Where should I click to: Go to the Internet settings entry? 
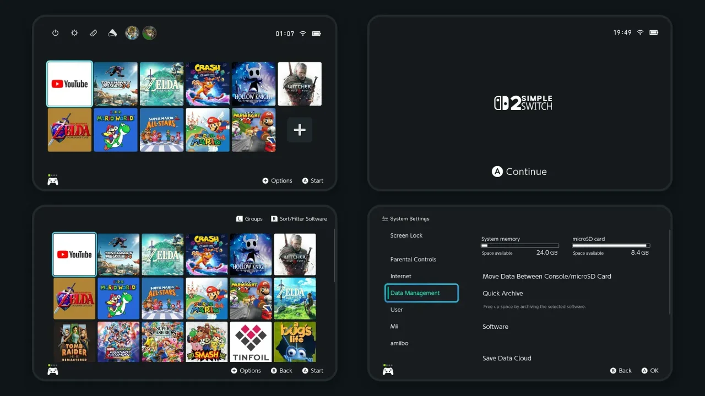click(401, 277)
